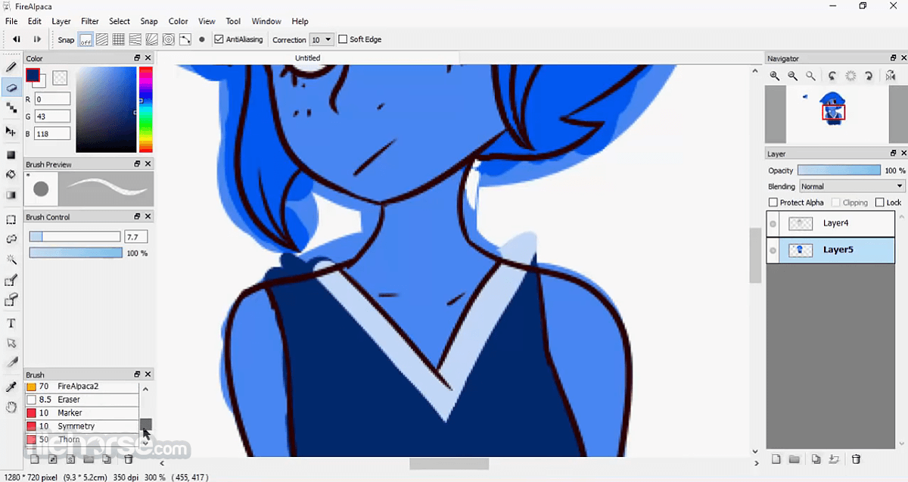The image size is (908, 482).
Task: Select the Magic Wand tool
Action: [x=11, y=260]
